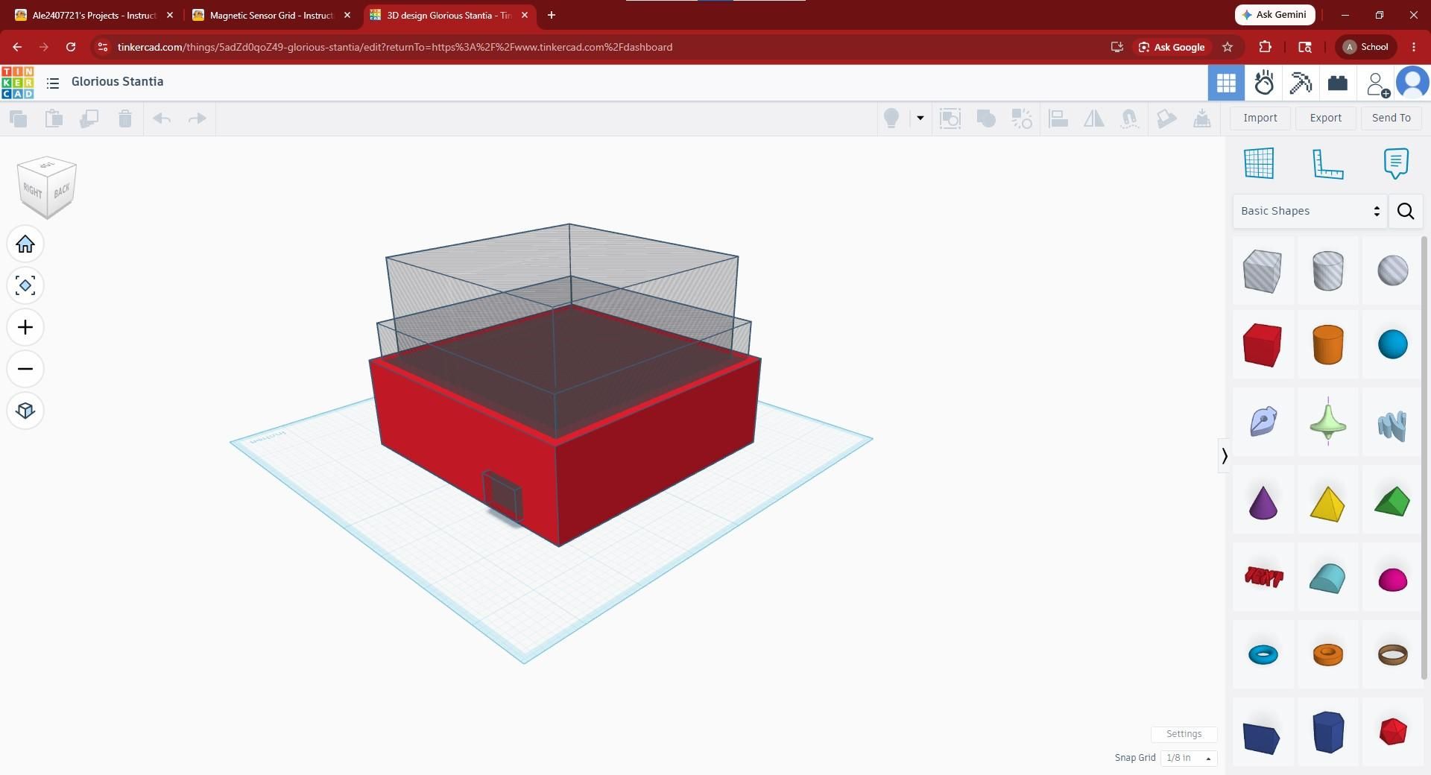Image resolution: width=1431 pixels, height=775 pixels.
Task: Select the Ruler tool icon
Action: tap(1327, 163)
